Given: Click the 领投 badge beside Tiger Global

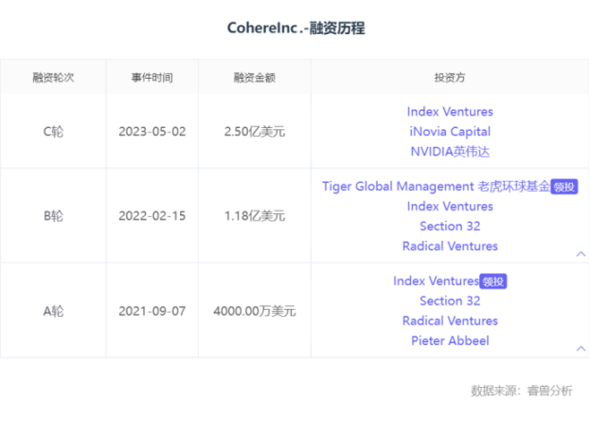Looking at the screenshot, I should click(564, 187).
